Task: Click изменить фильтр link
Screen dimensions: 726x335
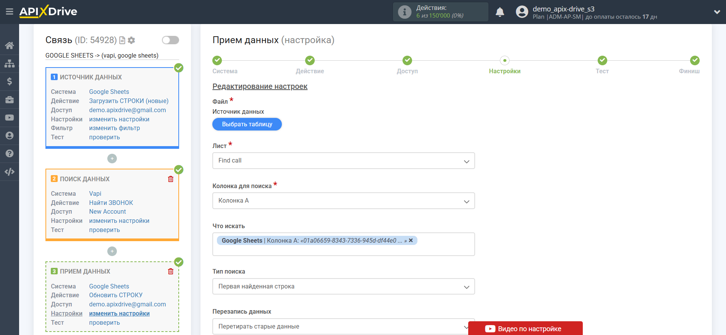Action: [x=114, y=128]
